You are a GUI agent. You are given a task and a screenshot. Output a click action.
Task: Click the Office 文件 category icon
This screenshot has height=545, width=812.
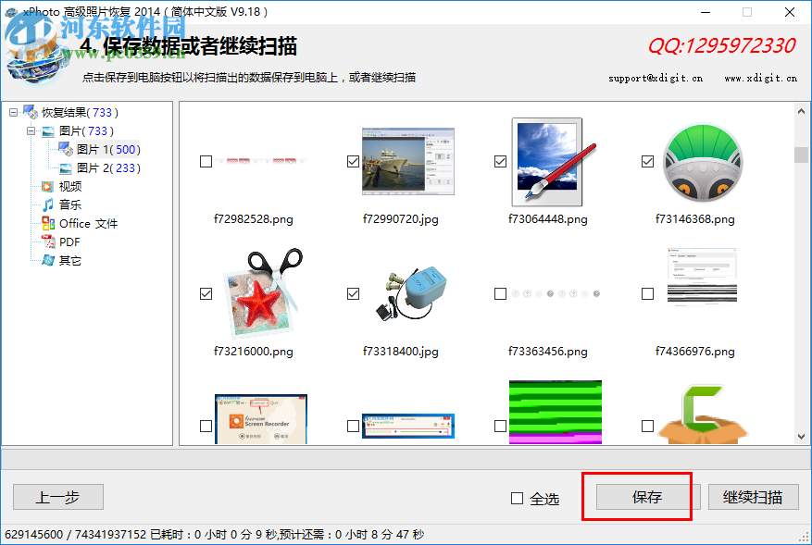click(48, 223)
